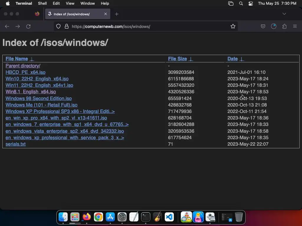Screen dimensions: 302x226
Task: Sort by File Size column header
Action: tap(177, 59)
